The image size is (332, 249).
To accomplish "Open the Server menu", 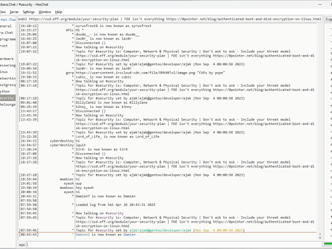I will pos(14,11).
